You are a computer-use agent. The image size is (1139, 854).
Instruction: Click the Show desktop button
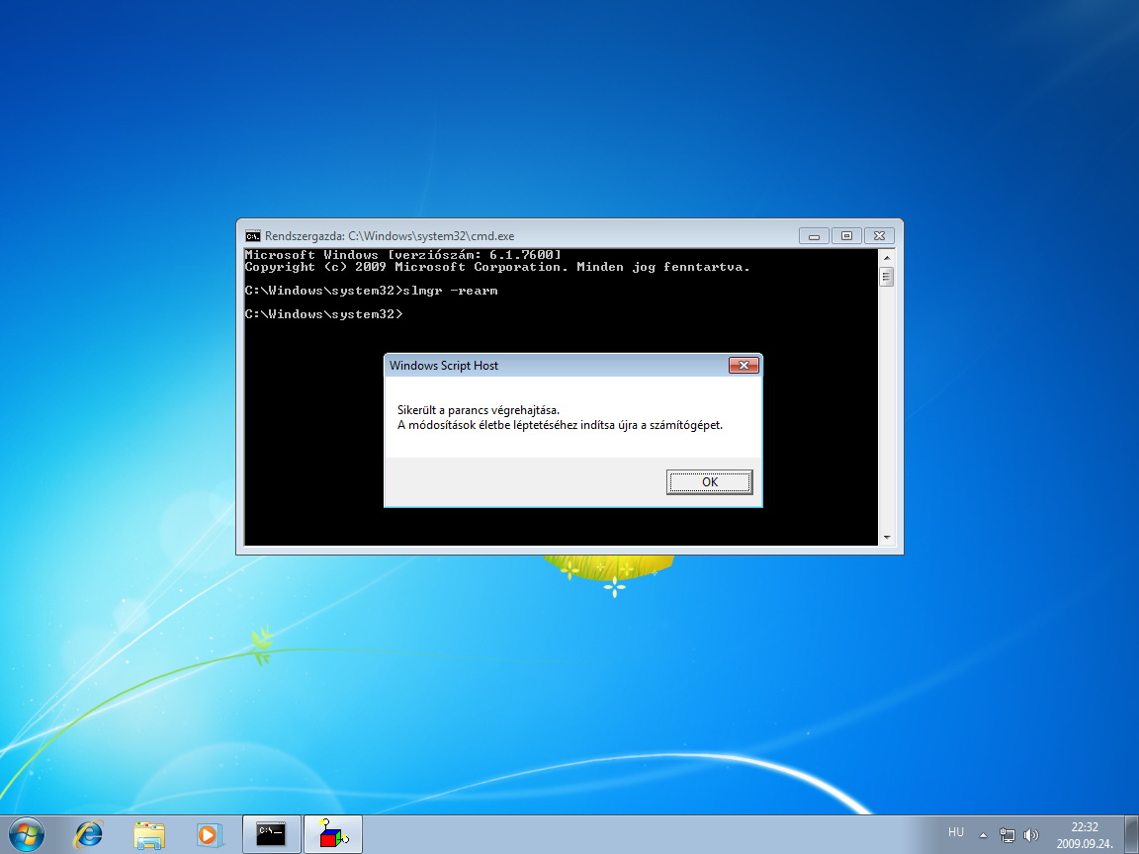tap(1131, 834)
